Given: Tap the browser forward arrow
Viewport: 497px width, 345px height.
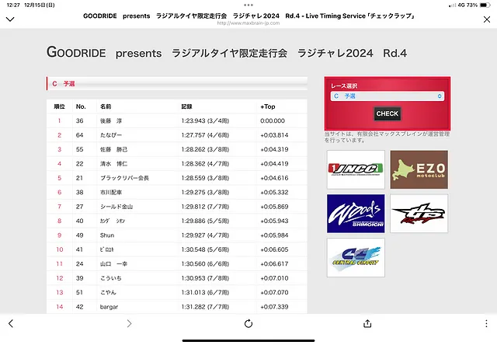Looking at the screenshot, I should coord(129,323).
